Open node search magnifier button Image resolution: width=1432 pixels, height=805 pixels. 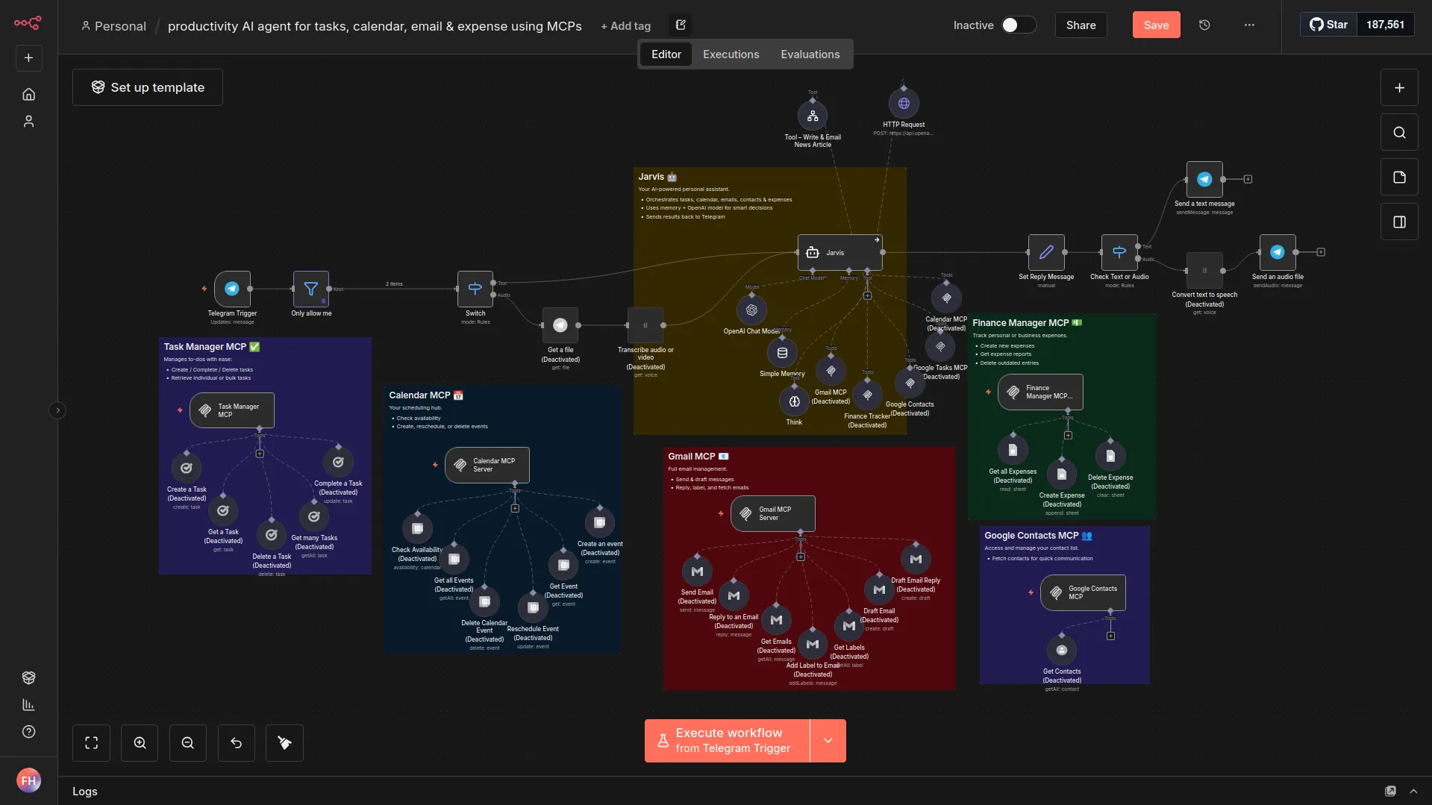[1399, 133]
